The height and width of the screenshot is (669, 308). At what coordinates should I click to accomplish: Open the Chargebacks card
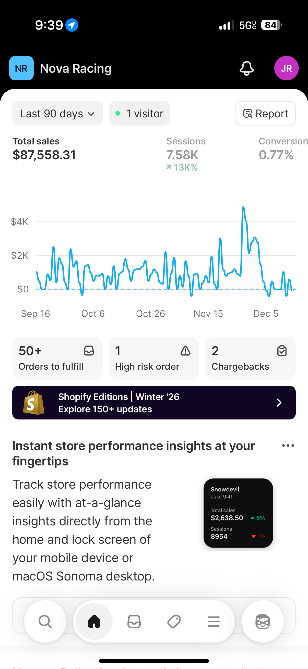coord(250,358)
